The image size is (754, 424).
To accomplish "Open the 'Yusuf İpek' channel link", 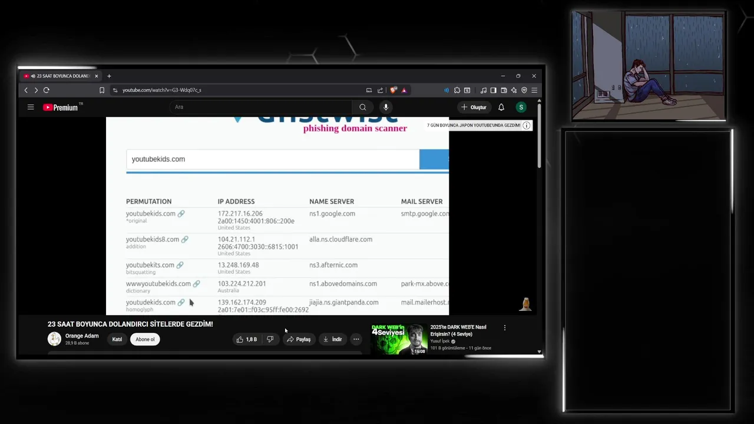I will (x=440, y=341).
